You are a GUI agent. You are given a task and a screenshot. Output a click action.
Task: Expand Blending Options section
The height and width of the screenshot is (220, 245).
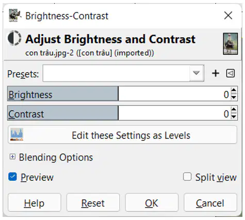tap(12, 157)
